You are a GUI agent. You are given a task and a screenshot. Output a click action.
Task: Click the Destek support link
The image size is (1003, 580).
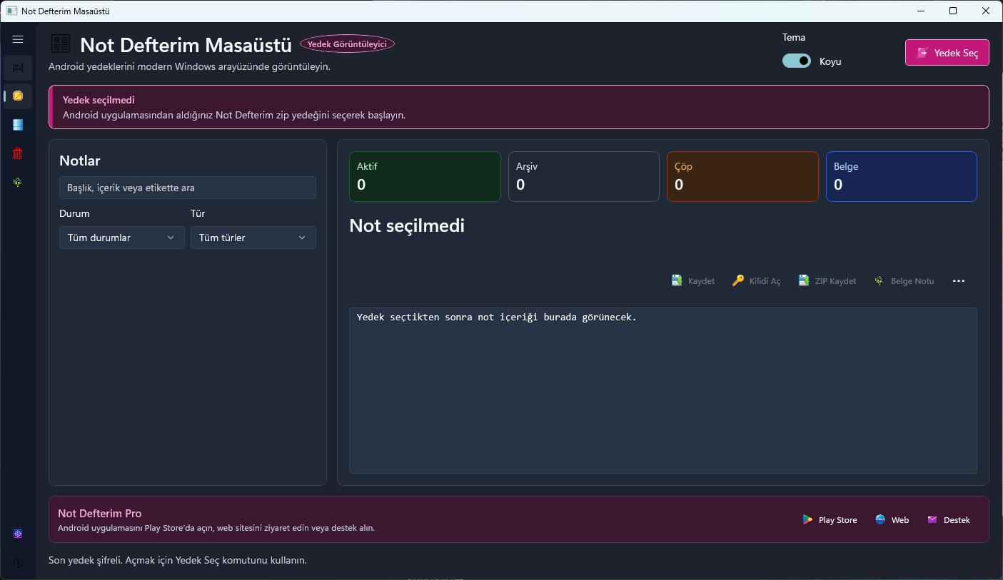click(949, 520)
